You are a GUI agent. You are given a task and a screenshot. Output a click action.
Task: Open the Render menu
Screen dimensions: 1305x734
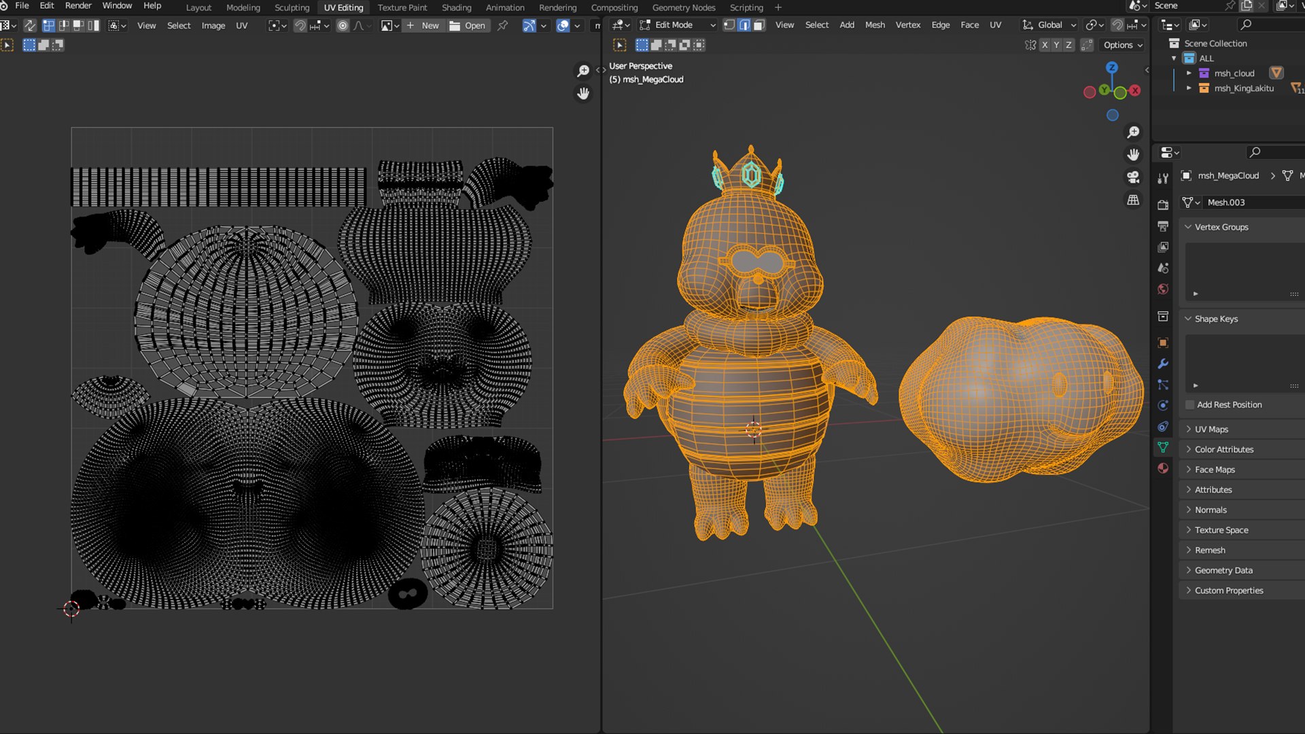point(78,6)
